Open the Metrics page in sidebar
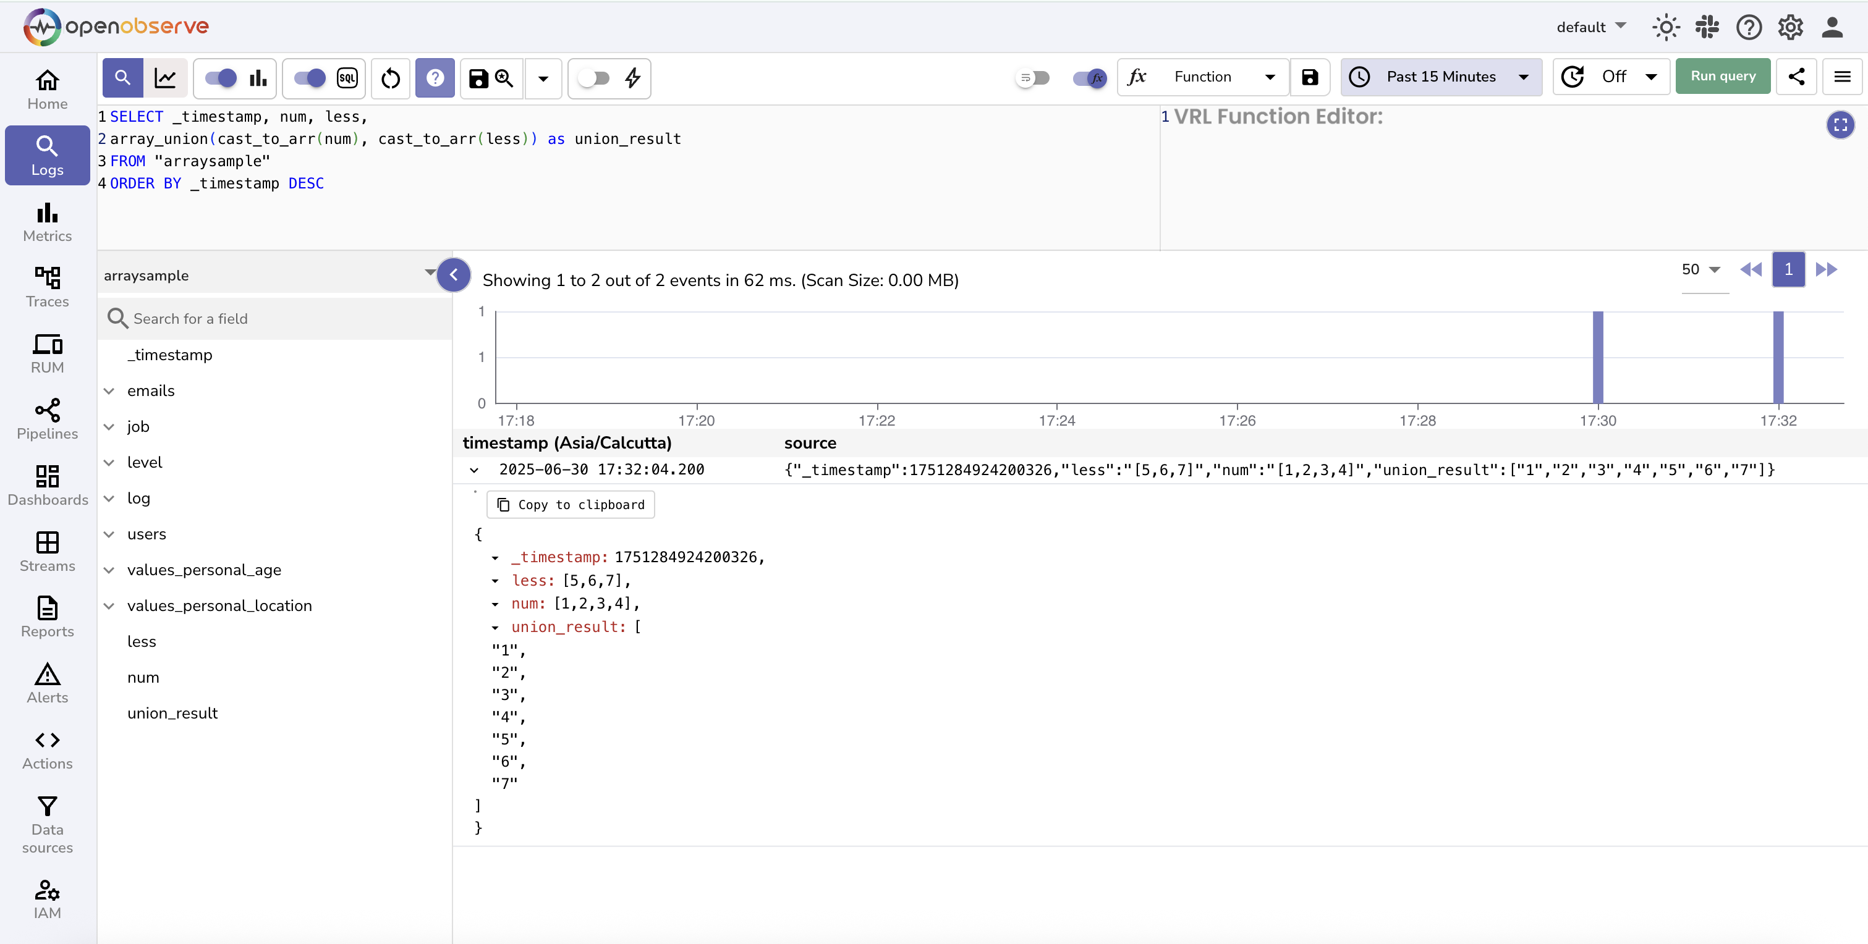This screenshot has width=1868, height=944. 47,222
